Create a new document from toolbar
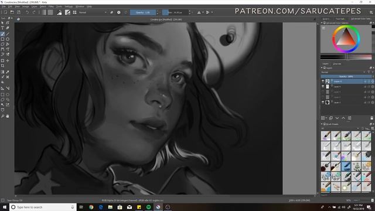This screenshot has height=211, width=375. 5,12
